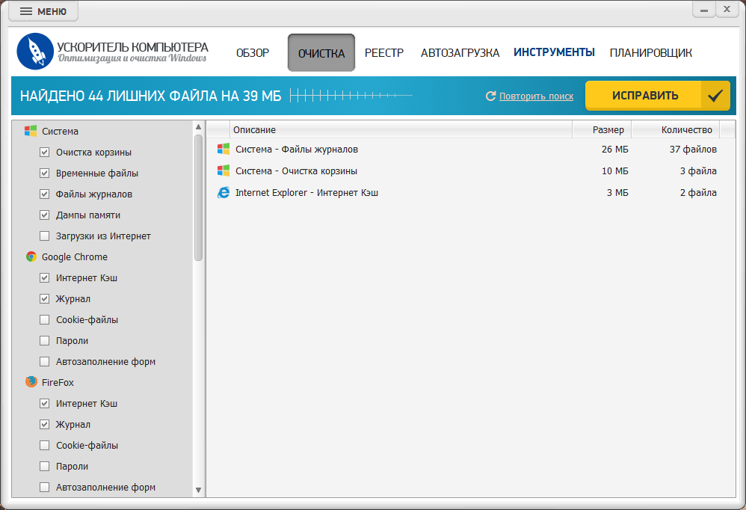
Task: Click the scan progress indicator bar
Action: coord(351,96)
